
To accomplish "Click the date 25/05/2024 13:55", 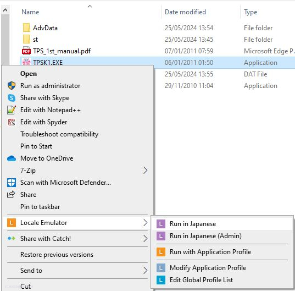I will click(x=189, y=74).
